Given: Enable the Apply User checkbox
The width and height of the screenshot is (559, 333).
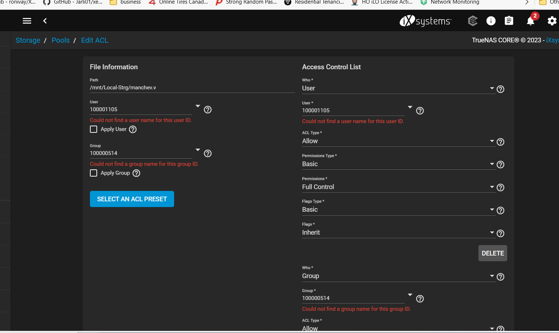Looking at the screenshot, I should pos(94,129).
